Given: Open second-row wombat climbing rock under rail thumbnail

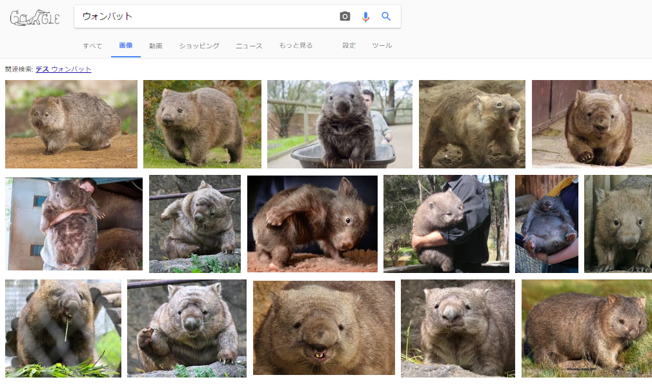Looking at the screenshot, I should coord(194,224).
